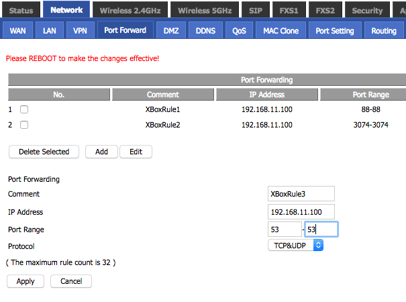Tick the checkbox for XBoxRule1 row

[x=24, y=109]
